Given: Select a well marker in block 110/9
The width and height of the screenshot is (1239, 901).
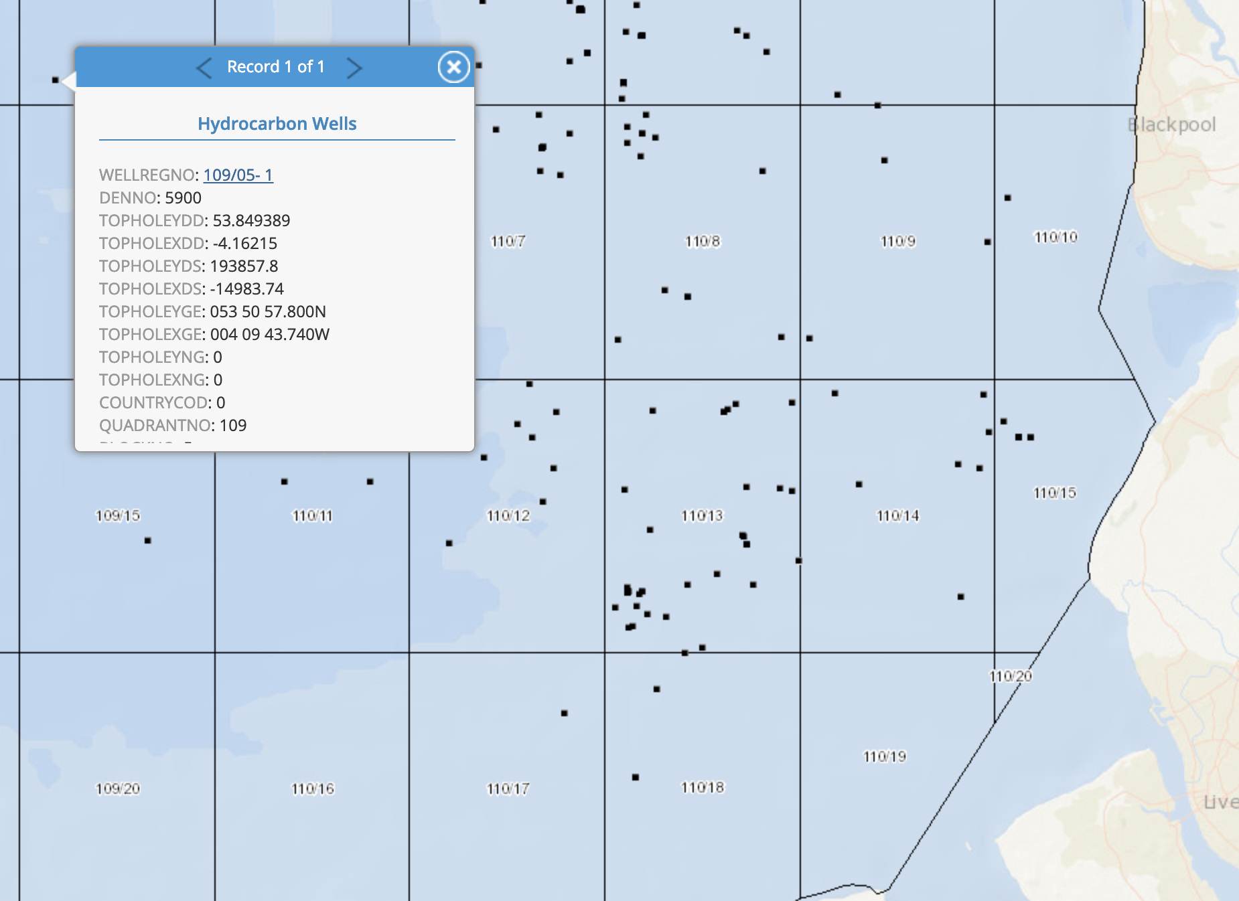Looking at the screenshot, I should click(x=885, y=161).
